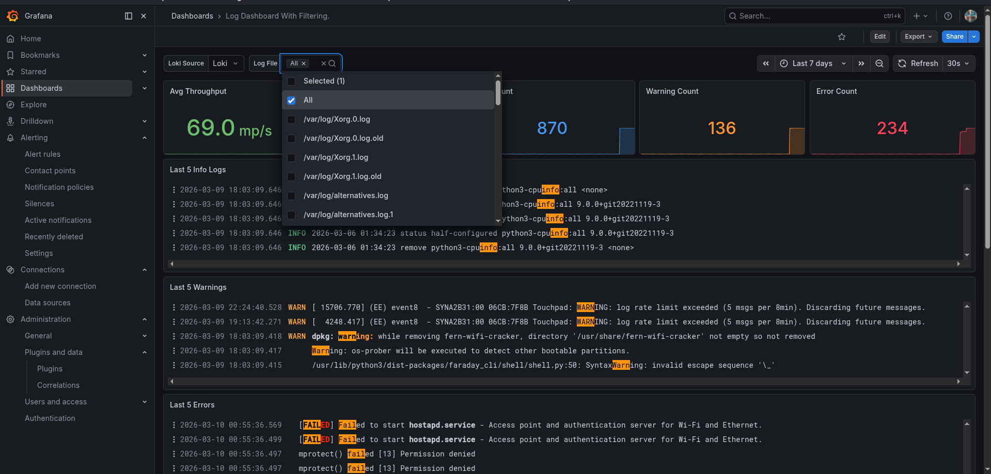
Task: Uncheck the All log file option
Action: 291,100
